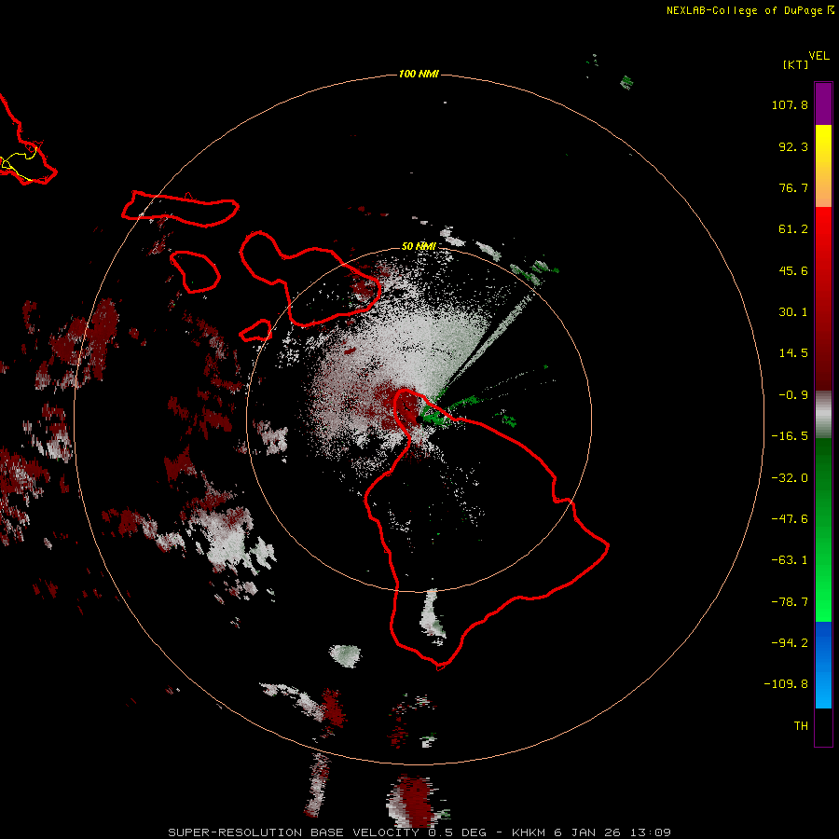This screenshot has width=839, height=839.
Task: Click the SUPER-RESOLUTION BASE VELOCITY caption text
Action: click(296, 832)
